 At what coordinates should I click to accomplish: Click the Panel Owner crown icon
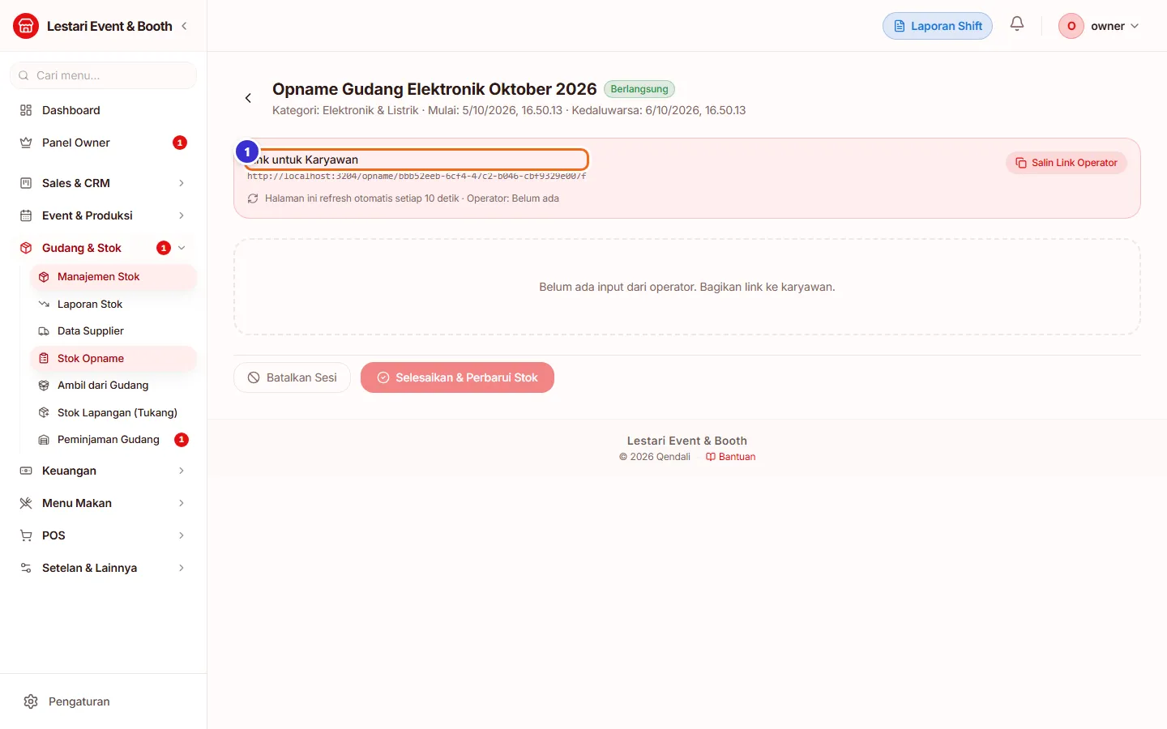pos(26,143)
